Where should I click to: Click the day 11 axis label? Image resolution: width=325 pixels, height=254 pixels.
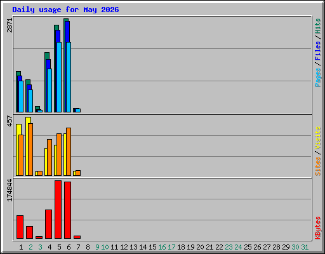114,247
